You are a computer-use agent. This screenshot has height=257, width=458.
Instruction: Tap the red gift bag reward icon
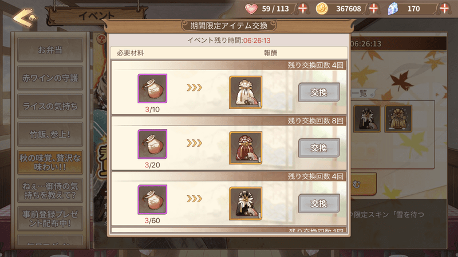click(x=246, y=148)
